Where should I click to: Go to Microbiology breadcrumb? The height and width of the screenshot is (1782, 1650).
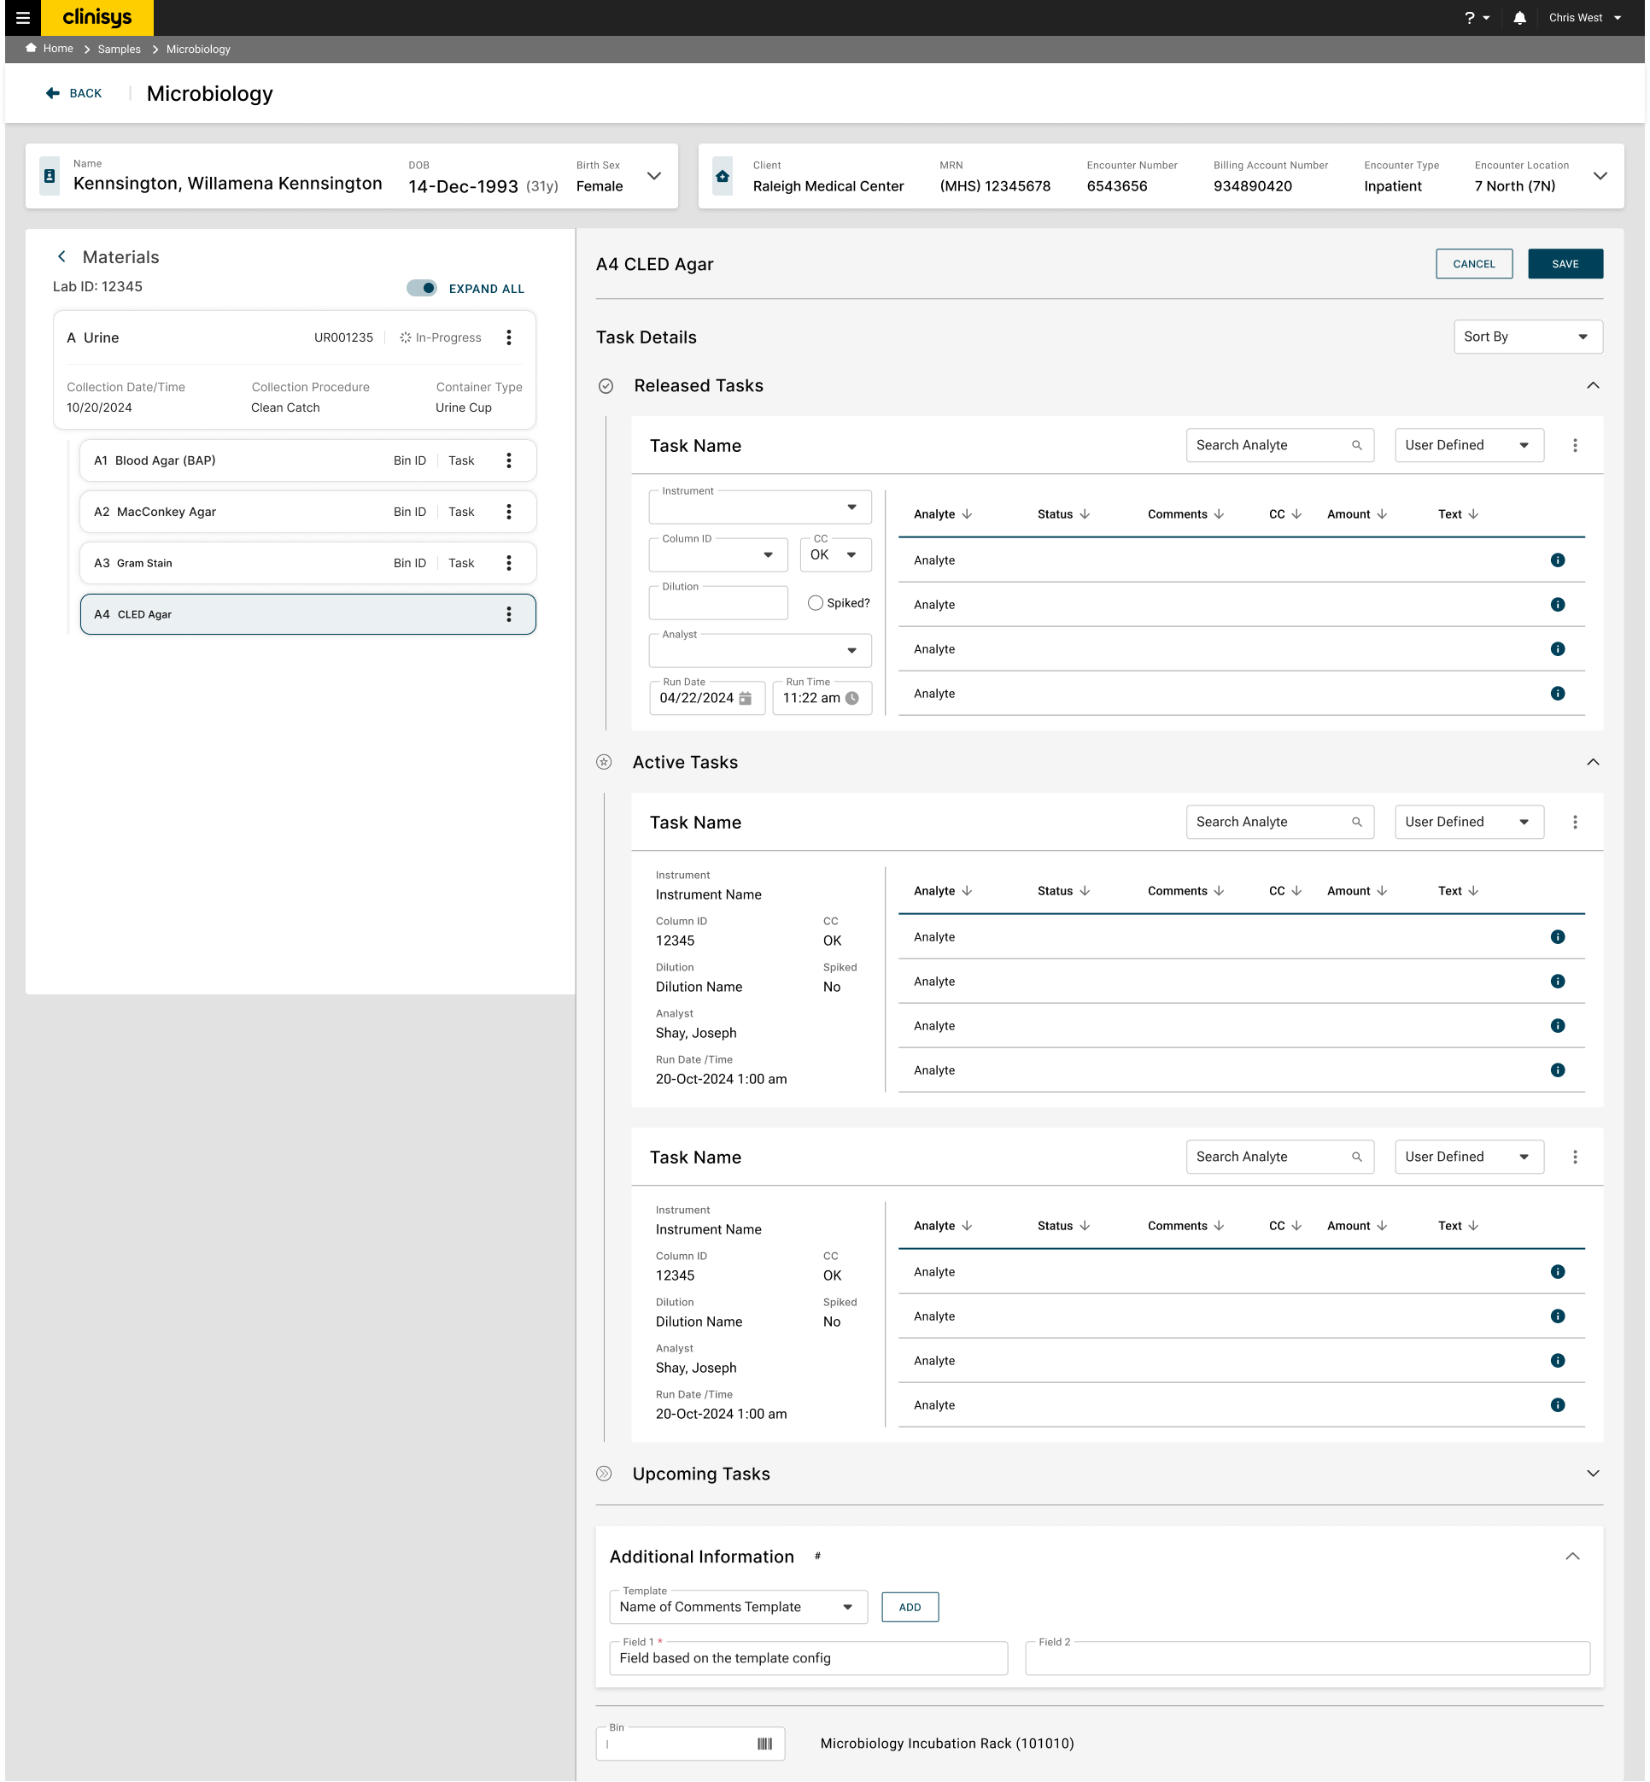click(198, 50)
